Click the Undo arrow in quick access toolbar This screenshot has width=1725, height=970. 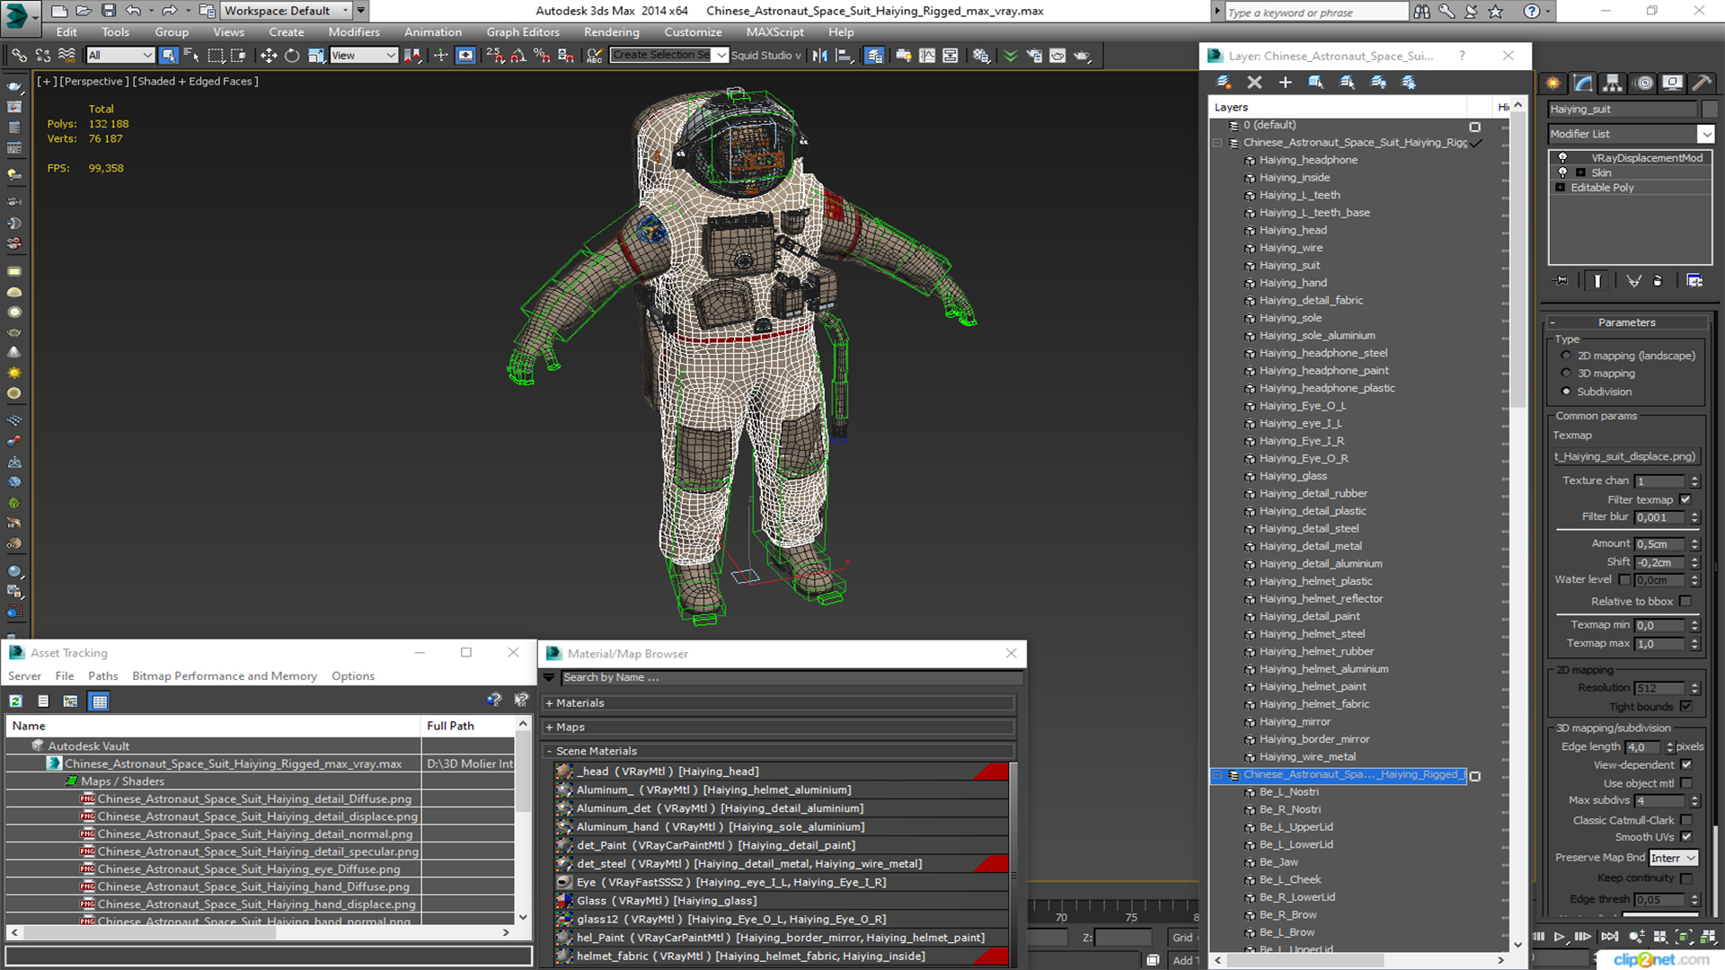[x=133, y=11]
